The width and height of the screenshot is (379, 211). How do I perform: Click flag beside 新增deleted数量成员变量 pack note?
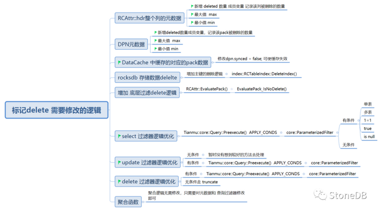[156, 33]
